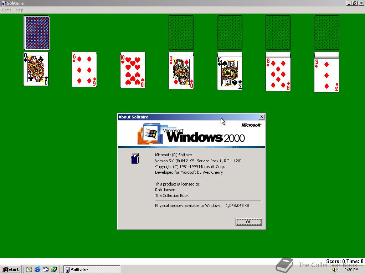Select the King of Spades card

[230, 73]
